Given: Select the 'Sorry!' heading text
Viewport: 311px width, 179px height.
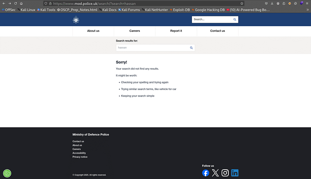Looking at the screenshot, I should tap(121, 62).
